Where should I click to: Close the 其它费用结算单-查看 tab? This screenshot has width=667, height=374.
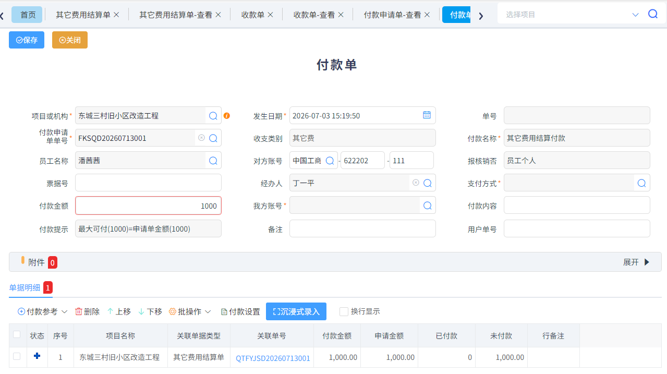pyautogui.click(x=218, y=15)
